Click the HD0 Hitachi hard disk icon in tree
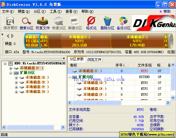This screenshot has height=138, width=176. pos(11,64)
